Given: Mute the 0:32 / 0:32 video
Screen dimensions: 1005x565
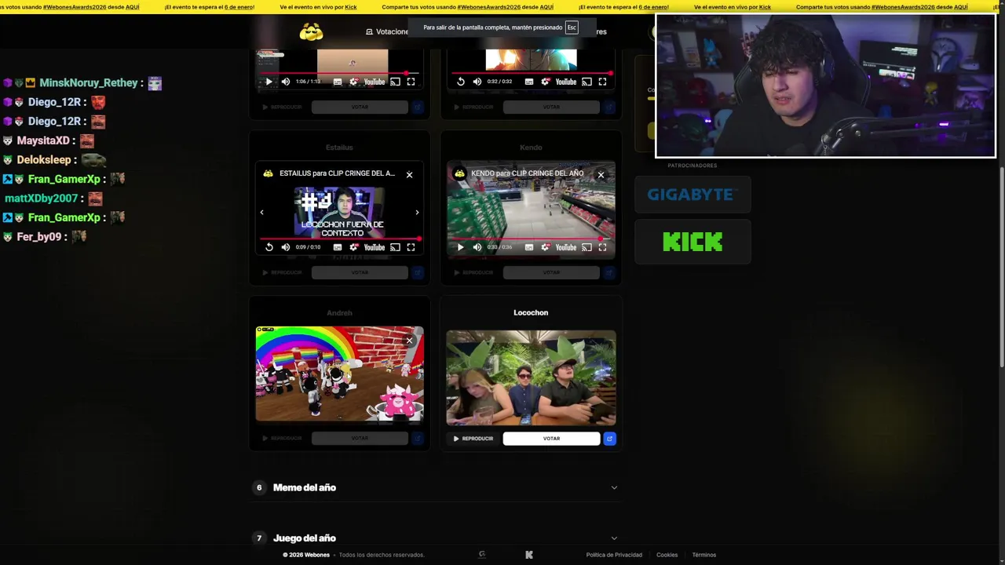Looking at the screenshot, I should (x=477, y=82).
